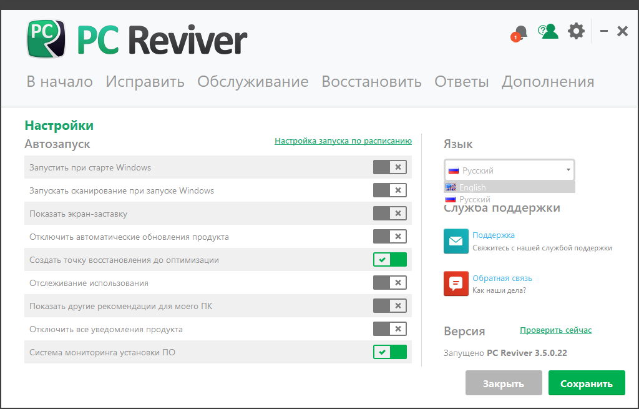Disable Система мониторинга установки ПО
639x409 pixels.
pos(390,352)
